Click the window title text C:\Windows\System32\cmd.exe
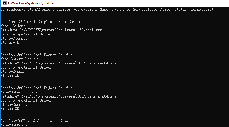 click(32, 3)
